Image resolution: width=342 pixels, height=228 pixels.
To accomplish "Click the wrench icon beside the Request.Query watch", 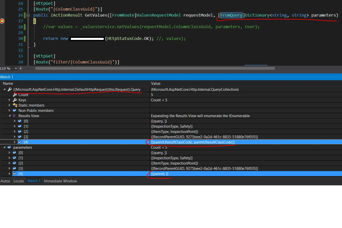I will point(10,90).
